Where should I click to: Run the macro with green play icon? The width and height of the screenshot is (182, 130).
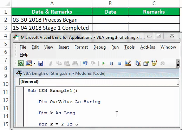[103, 64]
